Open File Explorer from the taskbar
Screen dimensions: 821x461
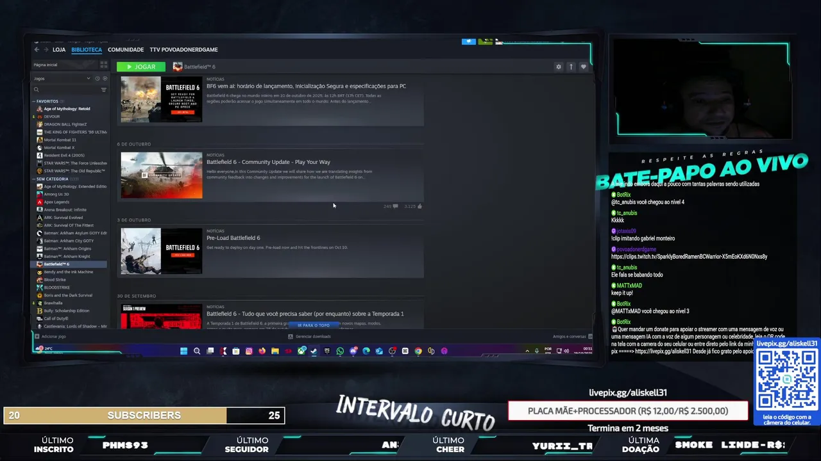(275, 351)
